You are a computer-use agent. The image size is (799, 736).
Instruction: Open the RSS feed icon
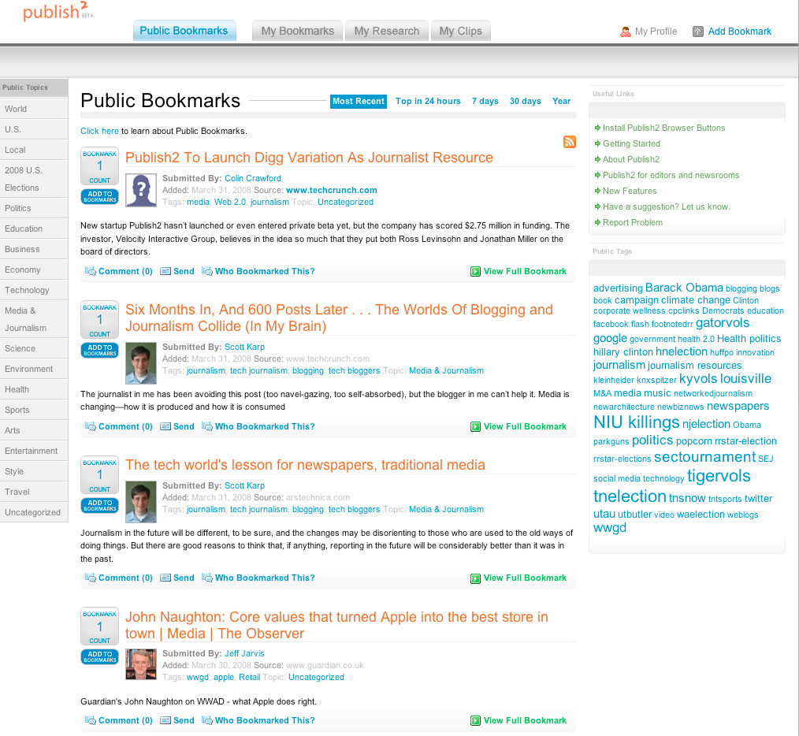click(x=569, y=142)
